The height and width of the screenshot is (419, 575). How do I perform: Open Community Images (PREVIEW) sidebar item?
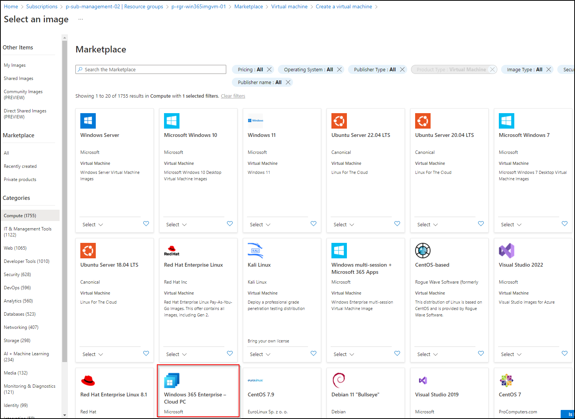pos(23,95)
